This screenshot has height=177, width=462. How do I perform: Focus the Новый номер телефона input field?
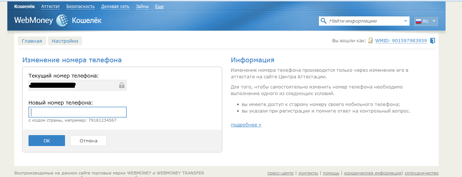(77, 112)
